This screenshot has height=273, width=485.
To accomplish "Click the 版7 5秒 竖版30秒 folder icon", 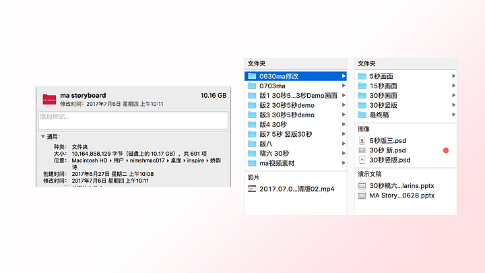I will (x=252, y=134).
